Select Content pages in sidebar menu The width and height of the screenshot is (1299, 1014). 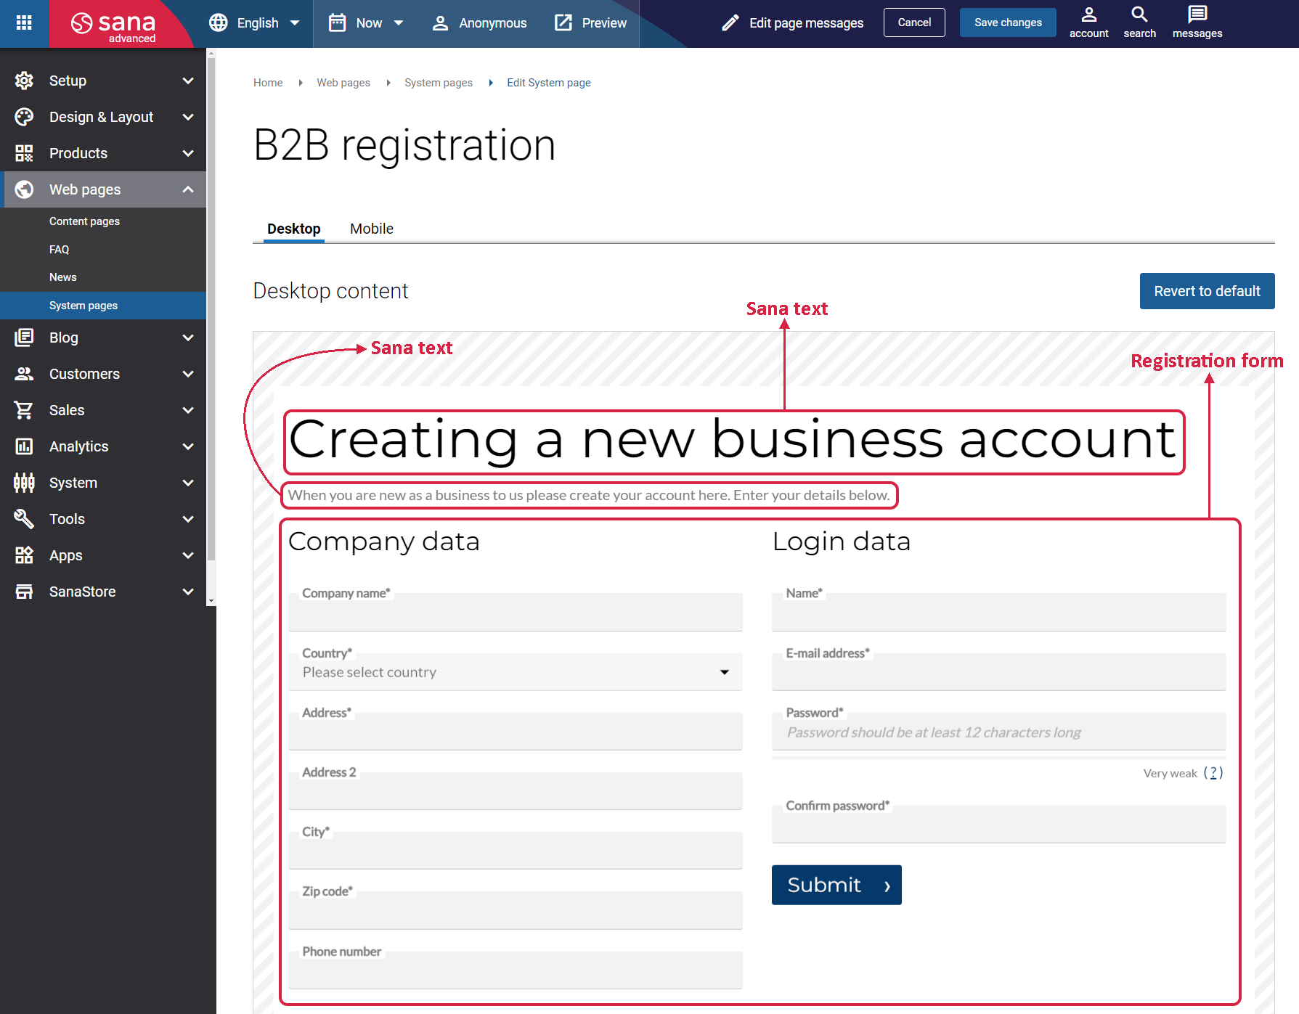tap(84, 221)
